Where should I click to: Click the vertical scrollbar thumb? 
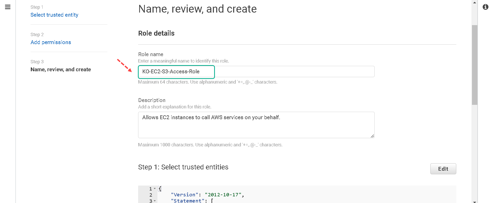tap(475, 65)
